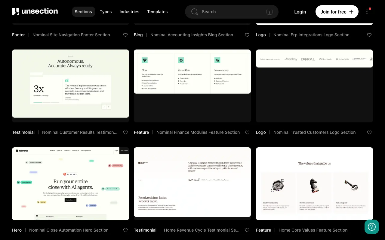This screenshot has height=240, width=385.
Task: Click the Hero category label
Action: tap(17, 230)
